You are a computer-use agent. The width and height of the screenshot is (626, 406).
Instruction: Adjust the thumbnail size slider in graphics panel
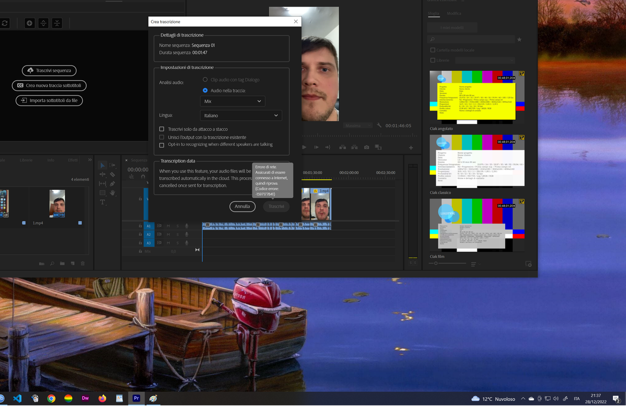[x=436, y=263]
